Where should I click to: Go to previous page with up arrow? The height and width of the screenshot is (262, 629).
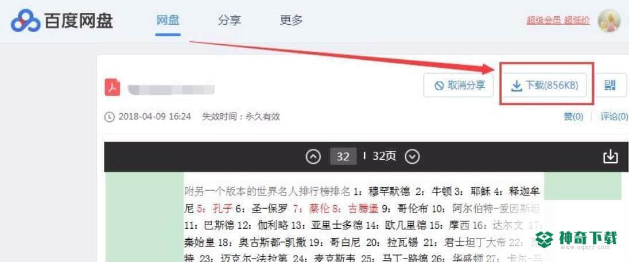(313, 157)
